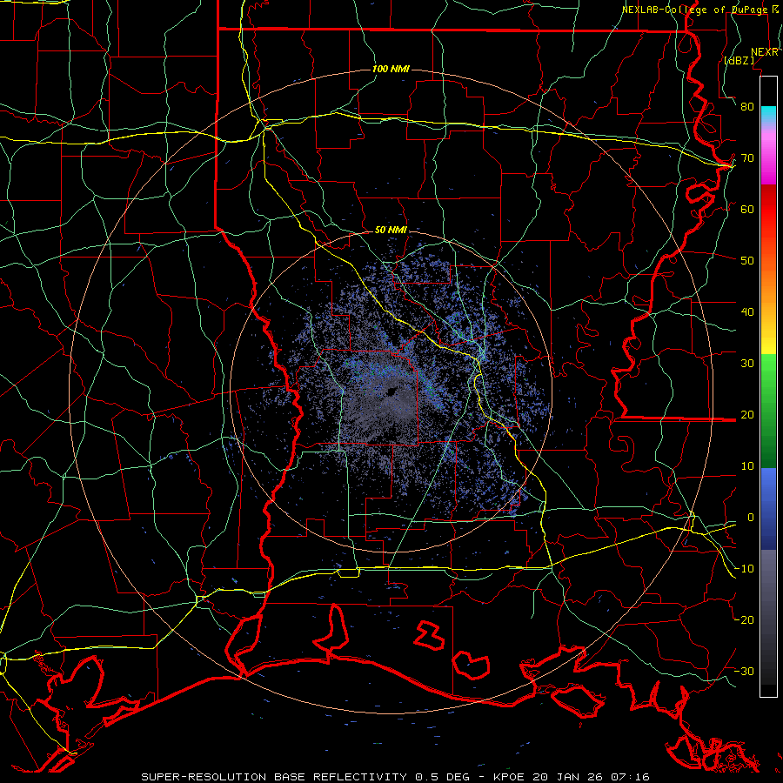Click the 0 value on color scale
This screenshot has height=783, width=783.
pyautogui.click(x=750, y=518)
